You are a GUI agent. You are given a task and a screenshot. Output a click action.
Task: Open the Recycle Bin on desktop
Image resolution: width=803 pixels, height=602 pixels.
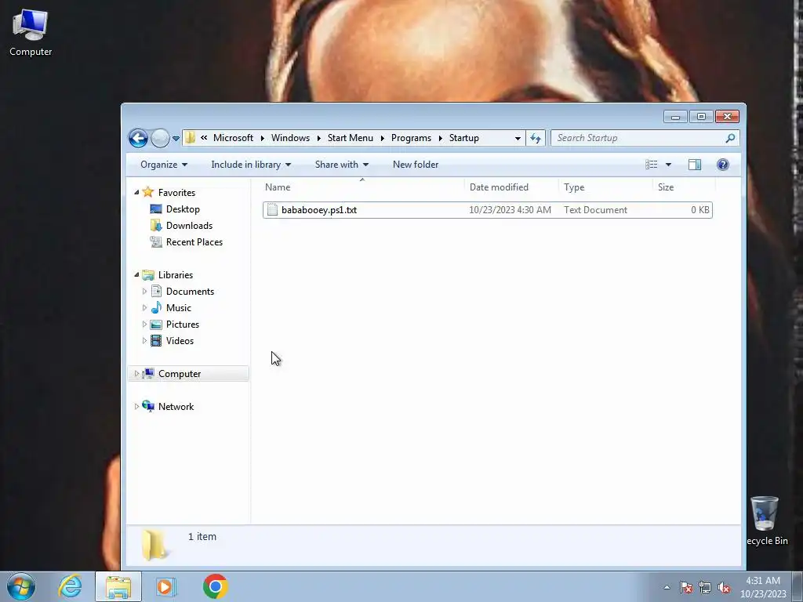(x=765, y=520)
